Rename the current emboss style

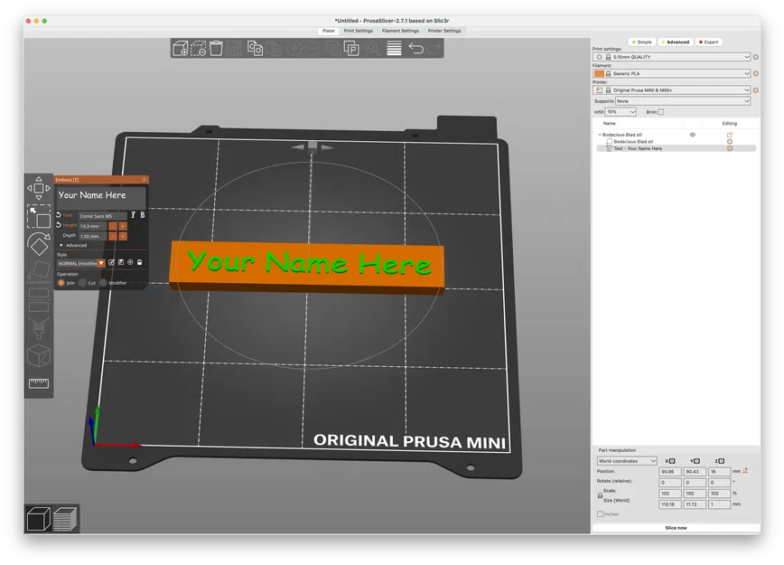tap(111, 262)
